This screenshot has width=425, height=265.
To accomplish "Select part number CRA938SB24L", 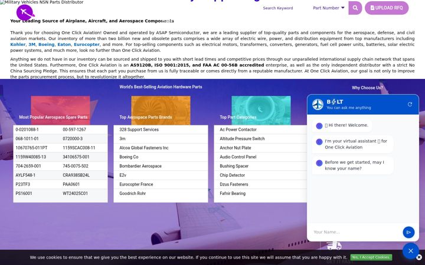I will 76,175.
